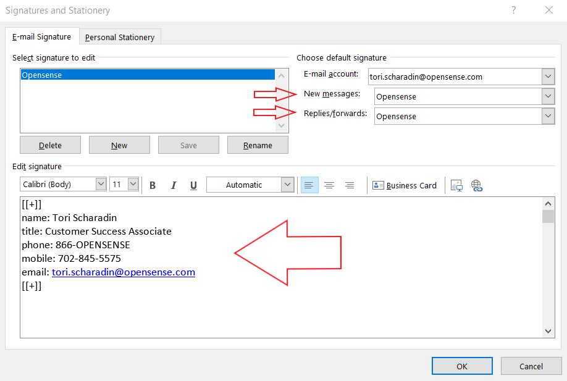Follow the tori.scharadin@opensense.com link in signature

point(124,272)
